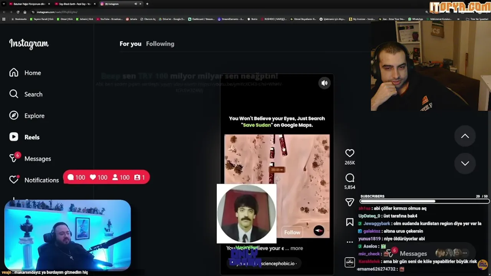
Task: Open Bookmarks star bookmark
Action: 19,19
